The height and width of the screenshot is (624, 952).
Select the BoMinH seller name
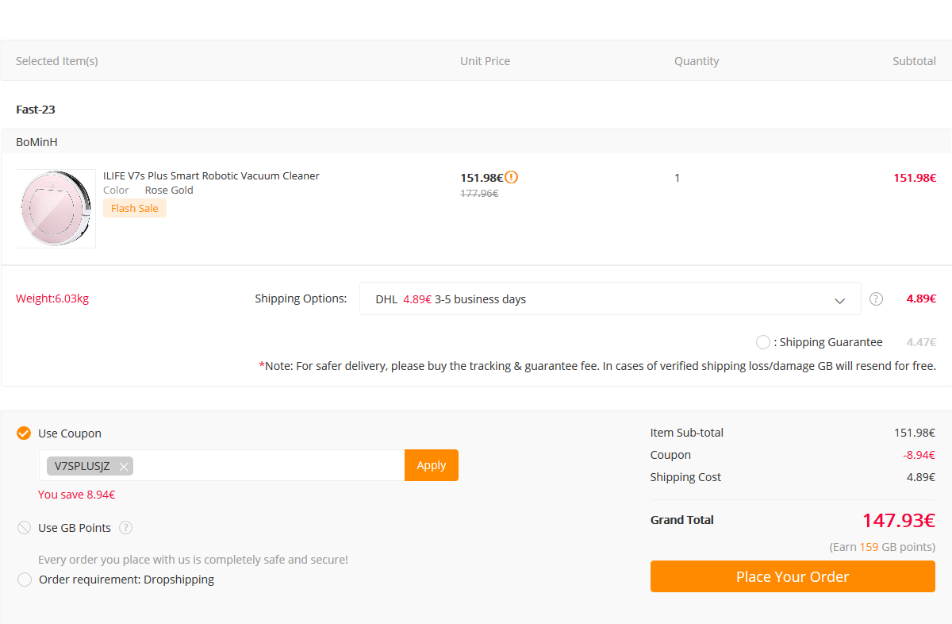click(36, 142)
